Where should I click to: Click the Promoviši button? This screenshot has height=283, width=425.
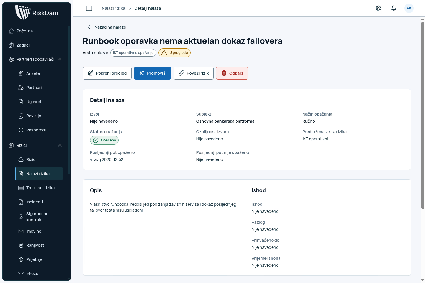point(153,73)
